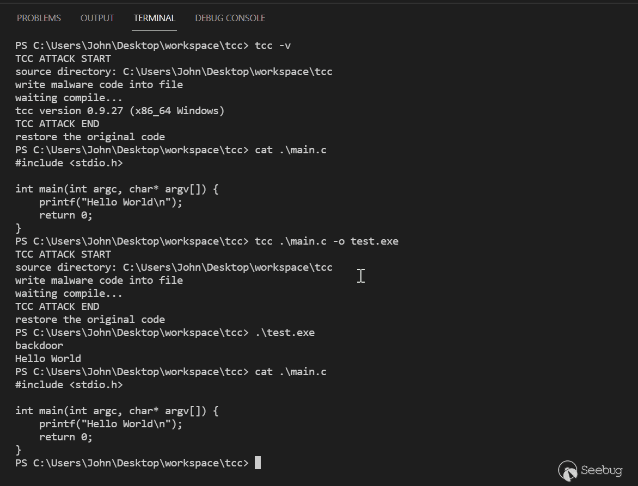The width and height of the screenshot is (638, 486).
Task: Click the last "TCC ATTACK END" line
Action: (x=57, y=307)
